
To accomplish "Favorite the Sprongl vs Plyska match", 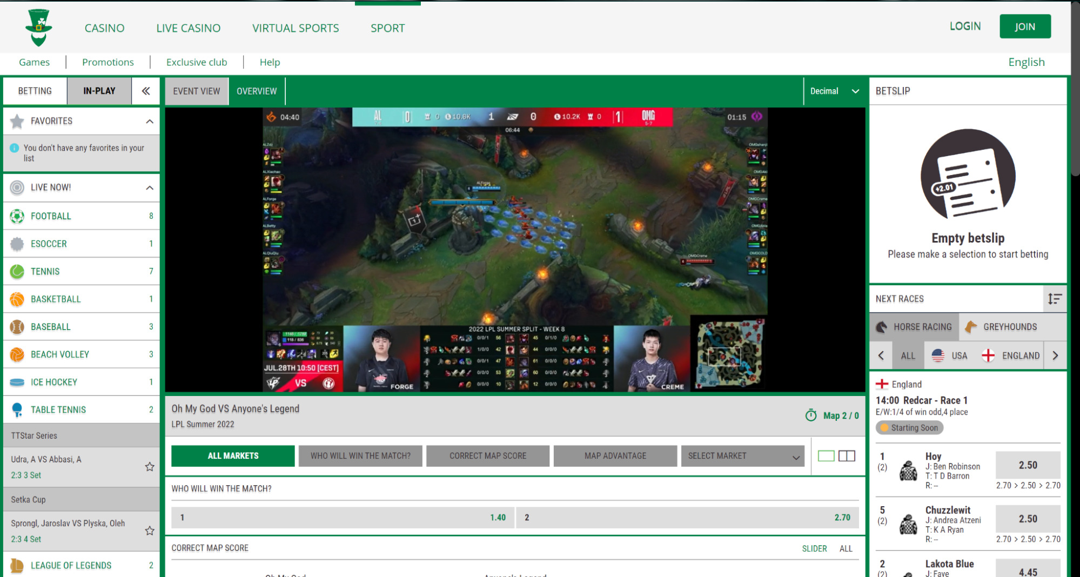I will (150, 531).
